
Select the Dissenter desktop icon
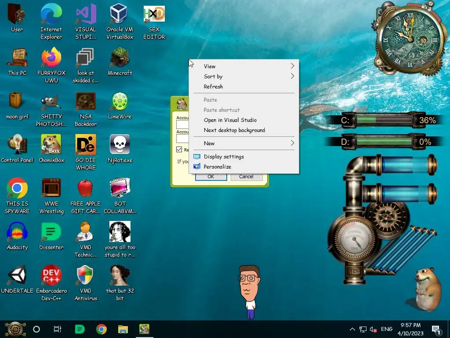click(51, 236)
